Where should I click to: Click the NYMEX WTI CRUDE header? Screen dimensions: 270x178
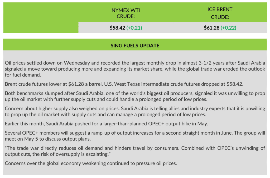click(x=126, y=14)
